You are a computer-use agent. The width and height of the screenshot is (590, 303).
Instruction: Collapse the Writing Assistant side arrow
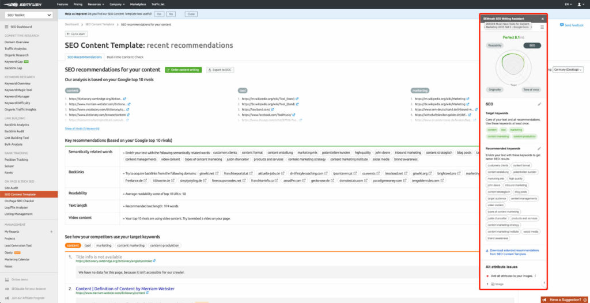click(543, 283)
